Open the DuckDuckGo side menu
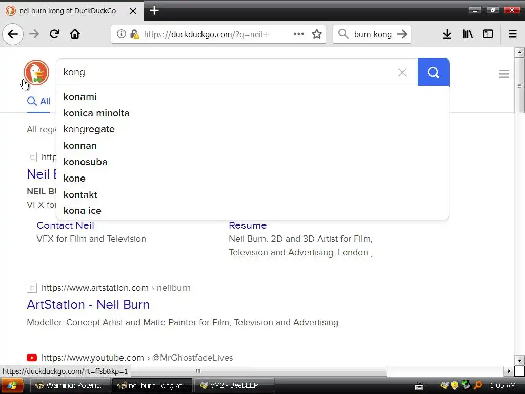The image size is (525, 394). [504, 74]
